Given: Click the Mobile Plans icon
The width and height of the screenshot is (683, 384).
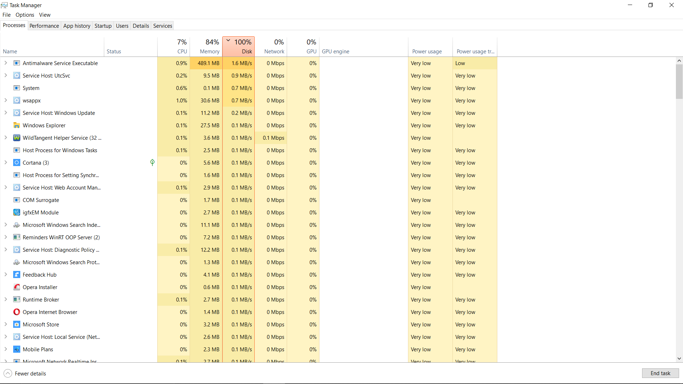Looking at the screenshot, I should 17,350.
